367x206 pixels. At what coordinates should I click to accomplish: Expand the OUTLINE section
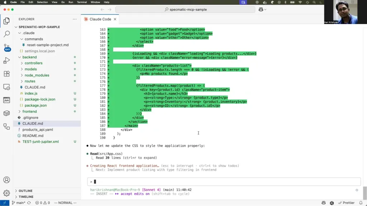tap(25, 191)
